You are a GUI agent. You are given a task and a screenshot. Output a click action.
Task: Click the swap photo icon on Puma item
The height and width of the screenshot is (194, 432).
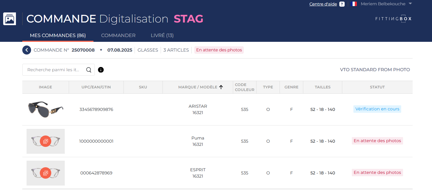[46, 141]
